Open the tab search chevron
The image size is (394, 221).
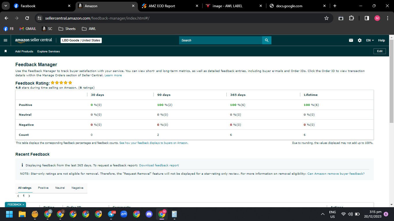(x=5, y=6)
